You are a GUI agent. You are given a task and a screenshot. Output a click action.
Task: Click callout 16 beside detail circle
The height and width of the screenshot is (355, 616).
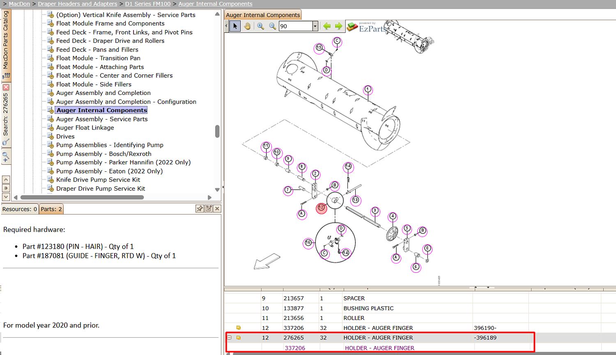(308, 243)
